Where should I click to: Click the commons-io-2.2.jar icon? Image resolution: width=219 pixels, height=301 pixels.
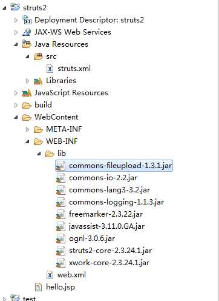point(60,178)
